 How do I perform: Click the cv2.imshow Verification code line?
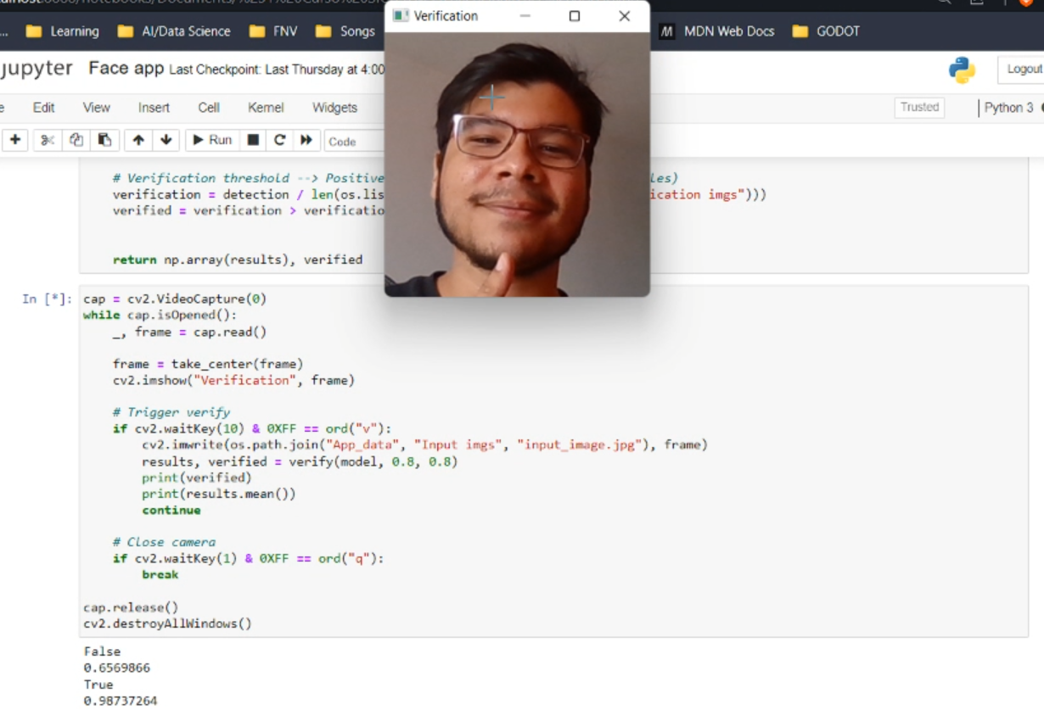[233, 381]
